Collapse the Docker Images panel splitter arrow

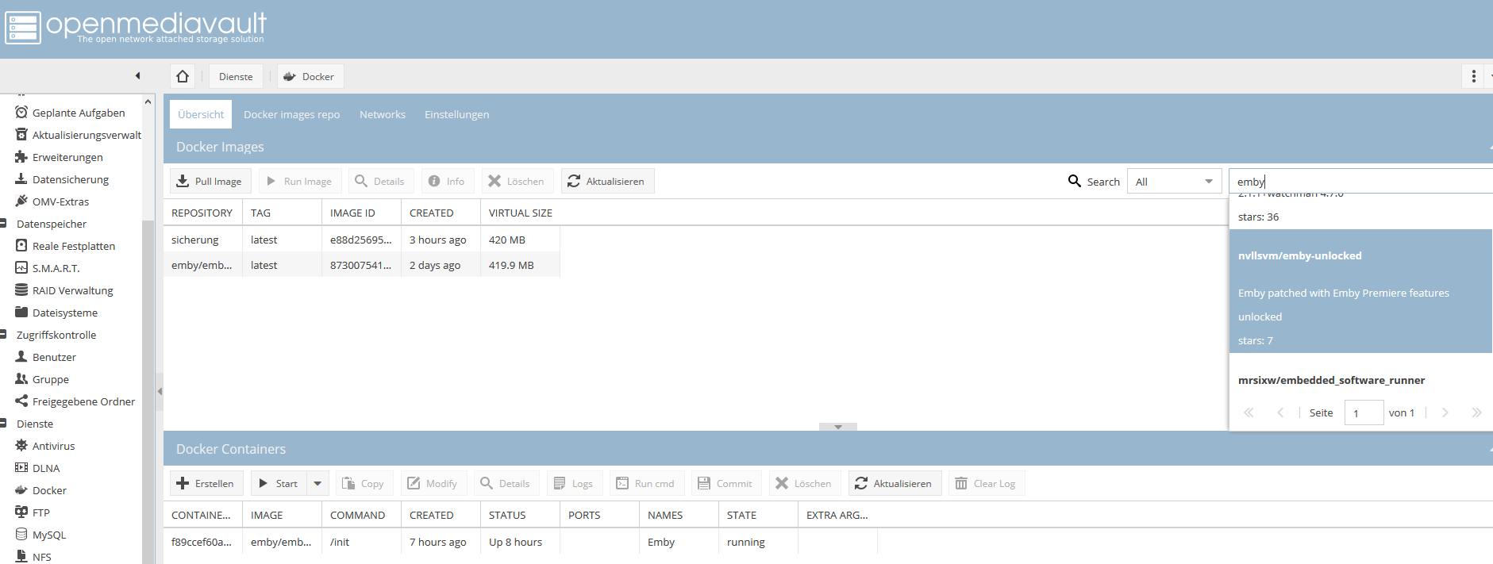[837, 427]
